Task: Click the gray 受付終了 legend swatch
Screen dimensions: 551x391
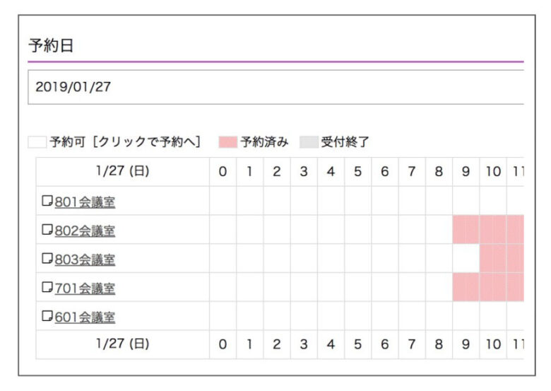Action: (x=309, y=142)
